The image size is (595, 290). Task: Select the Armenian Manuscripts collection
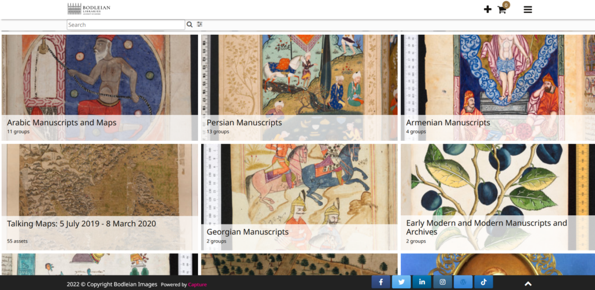click(x=447, y=123)
